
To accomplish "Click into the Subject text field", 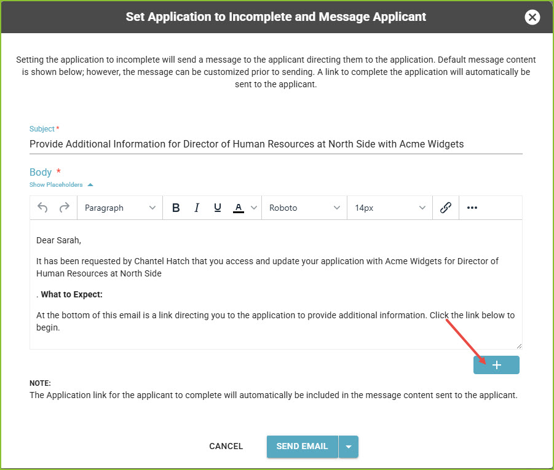I will (276, 144).
